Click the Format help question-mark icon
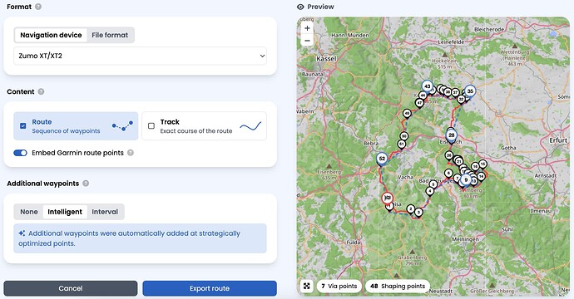Screen dimensions: 574x299 point(38,7)
